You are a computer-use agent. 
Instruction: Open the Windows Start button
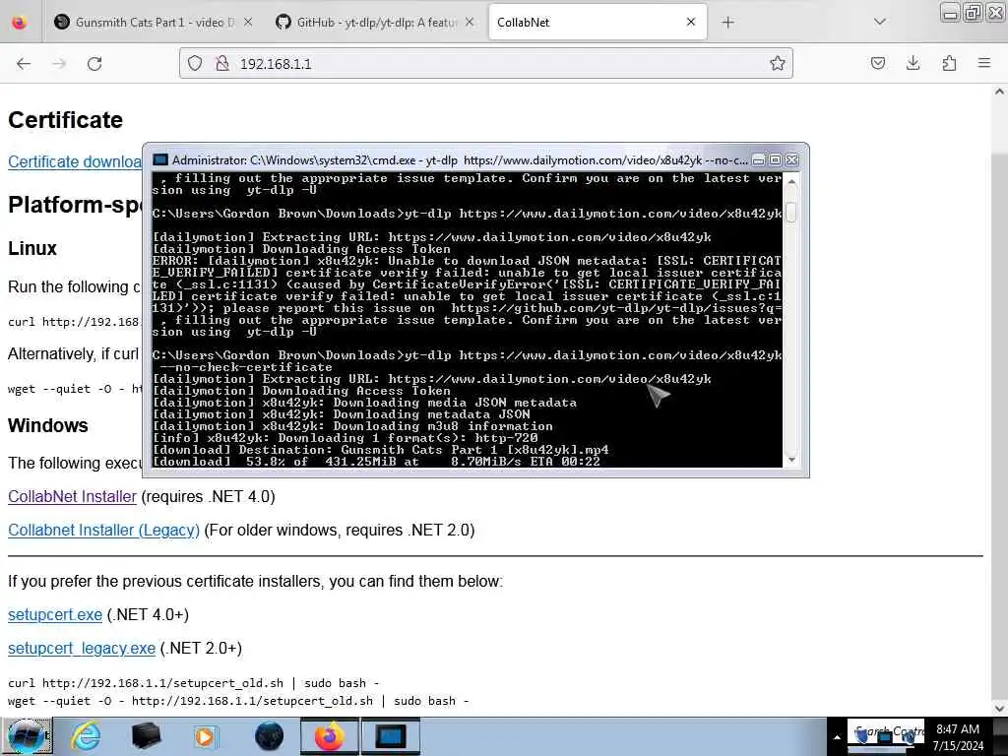[x=27, y=736]
